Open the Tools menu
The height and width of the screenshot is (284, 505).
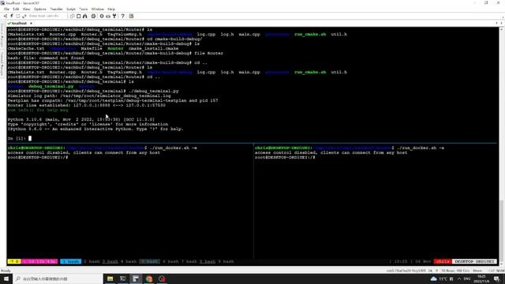[x=84, y=9]
